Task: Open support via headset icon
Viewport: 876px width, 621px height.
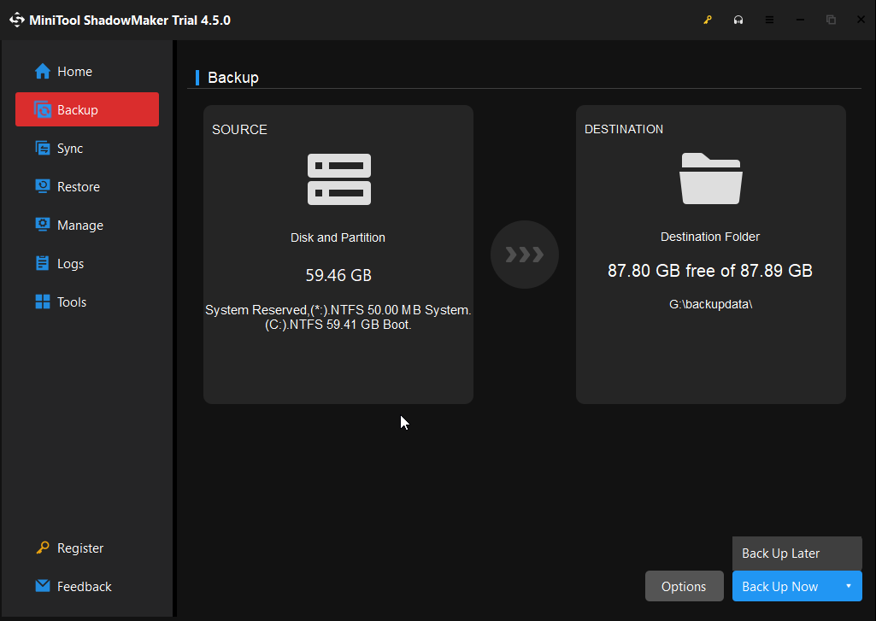Action: (x=738, y=21)
